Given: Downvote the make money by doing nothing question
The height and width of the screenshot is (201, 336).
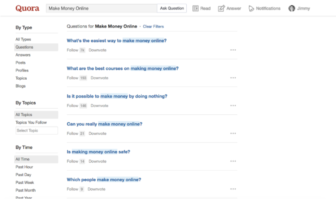Looking at the screenshot, I should pos(100,106).
